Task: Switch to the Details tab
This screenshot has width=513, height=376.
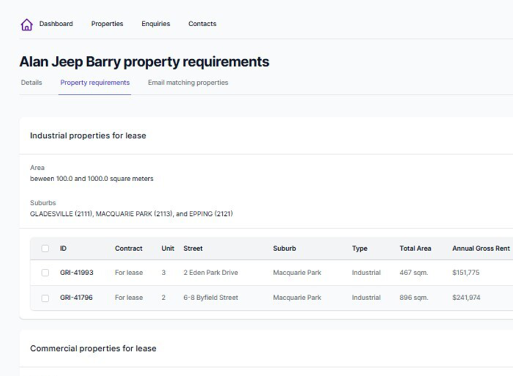Action: pos(31,82)
